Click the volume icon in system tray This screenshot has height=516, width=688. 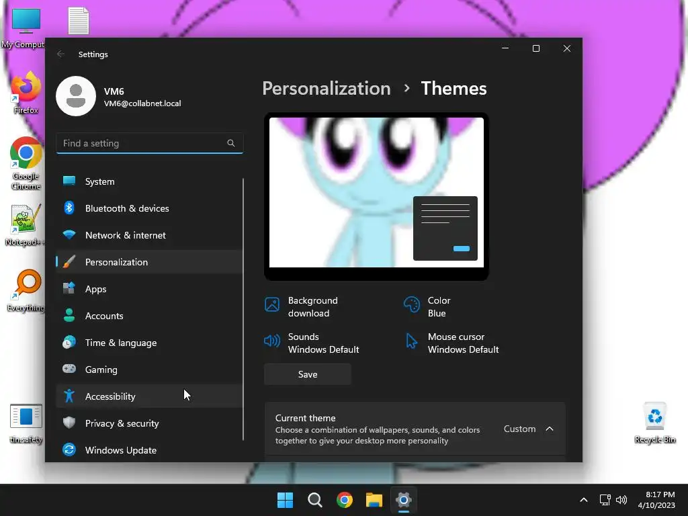(621, 500)
